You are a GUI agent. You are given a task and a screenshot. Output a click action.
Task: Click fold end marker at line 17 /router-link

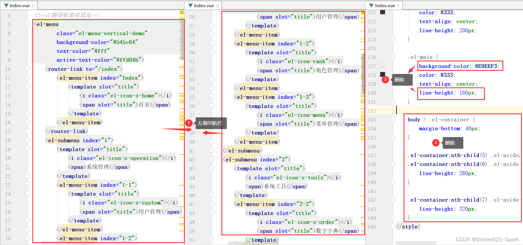coord(28,131)
